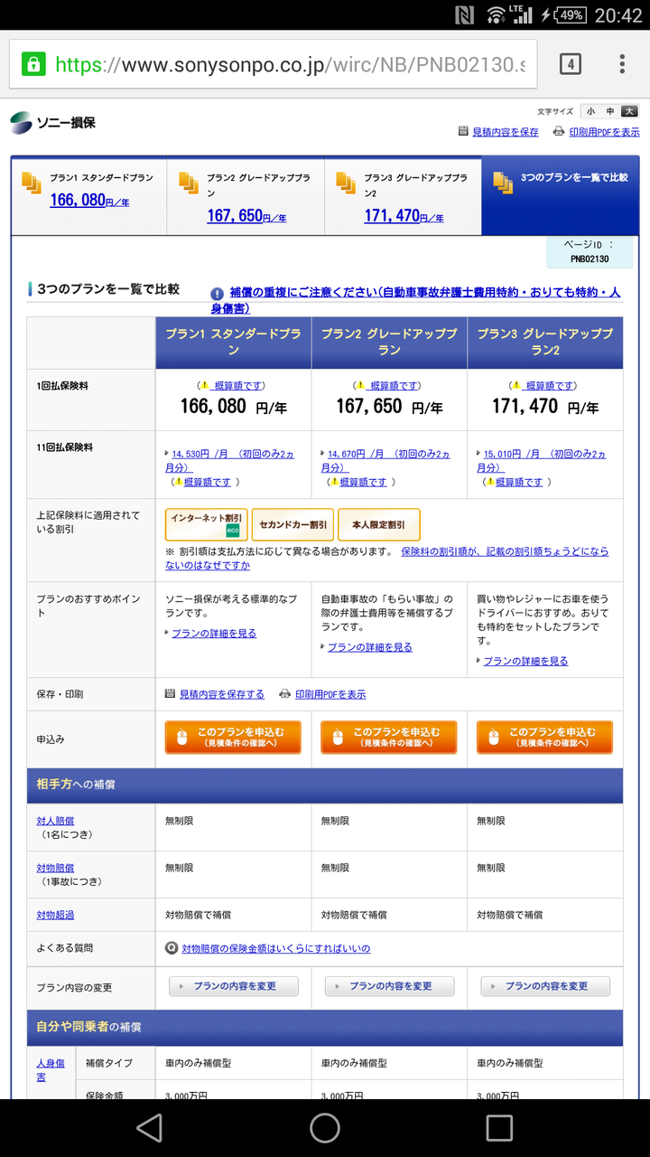650x1157 pixels.
Task: Open 概算額です link above 166,080 円
Action: click(x=238, y=385)
